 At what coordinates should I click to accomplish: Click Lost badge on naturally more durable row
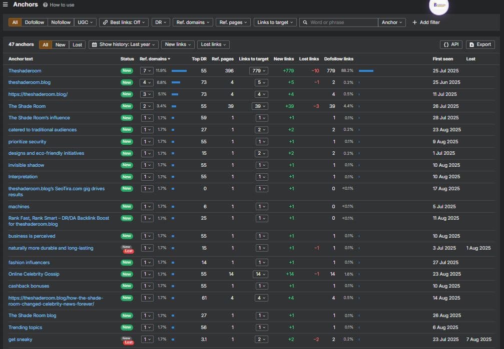pyautogui.click(x=129, y=251)
